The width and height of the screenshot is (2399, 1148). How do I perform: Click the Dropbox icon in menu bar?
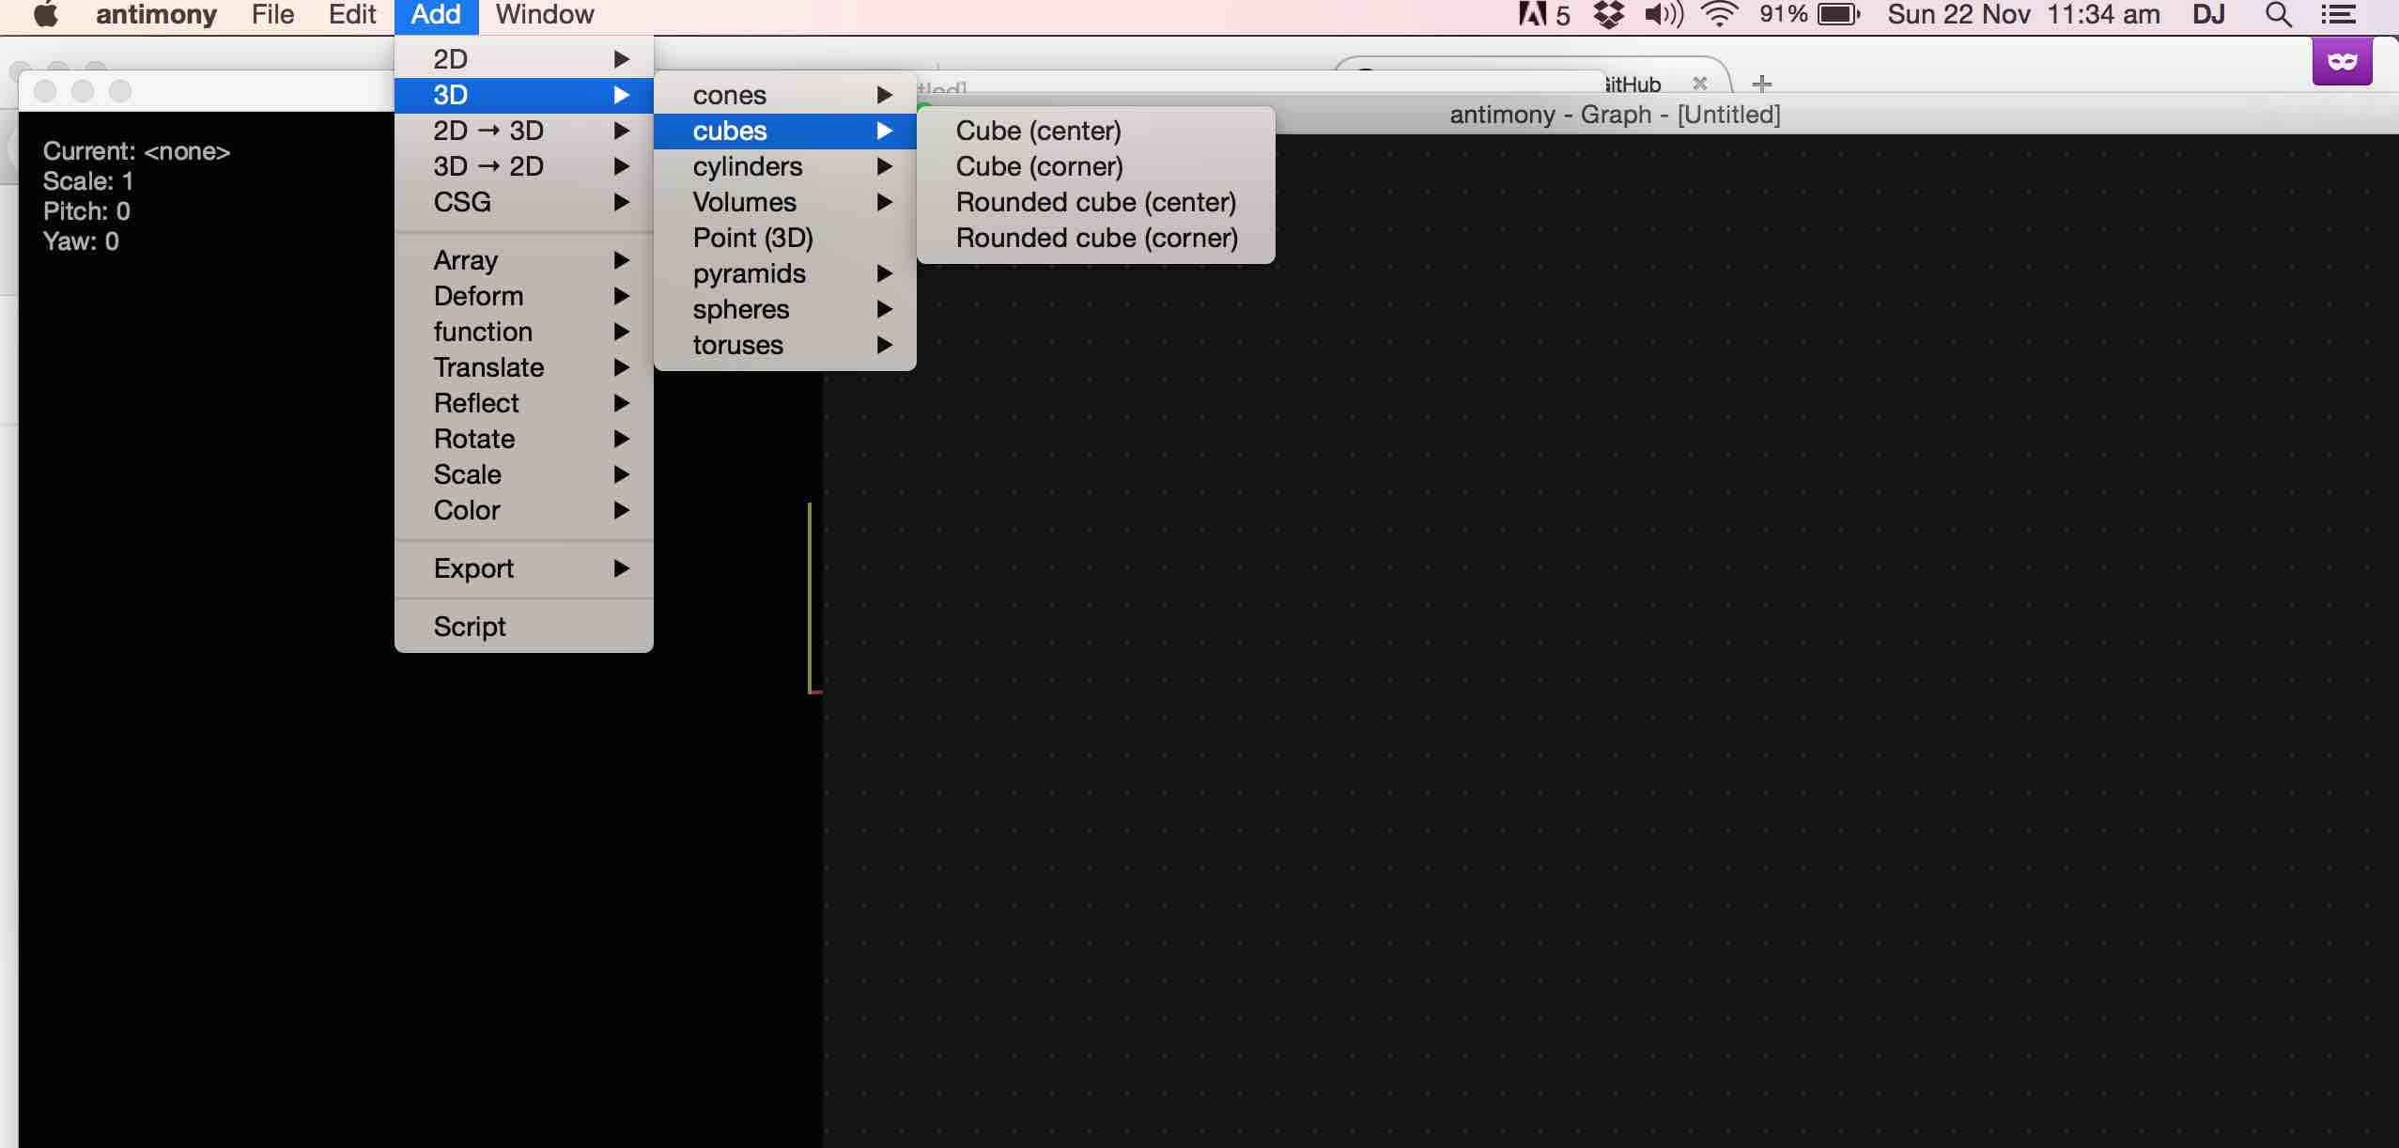coord(1609,15)
